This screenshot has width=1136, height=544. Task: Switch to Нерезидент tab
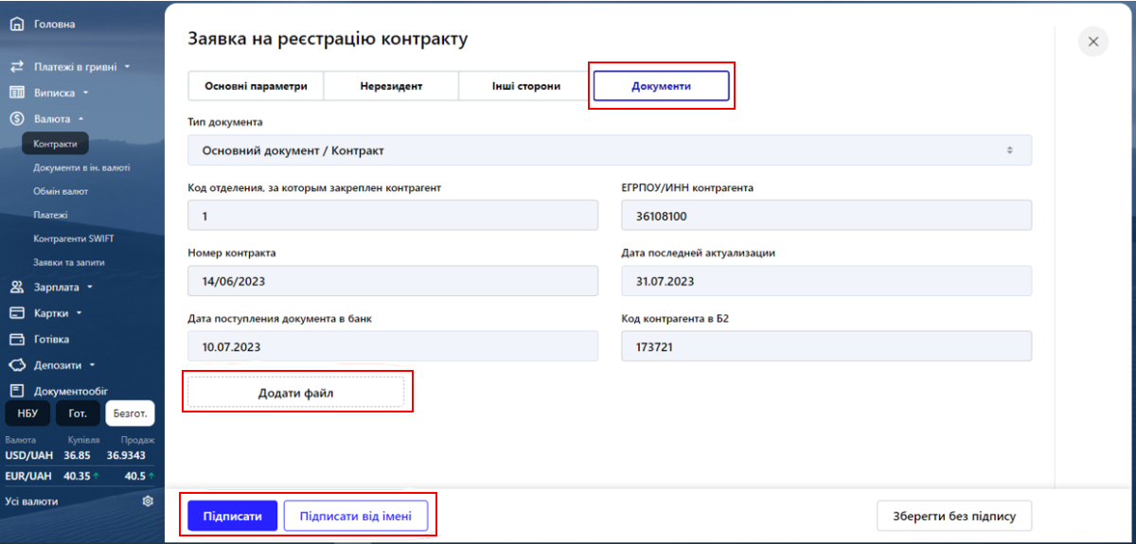pyautogui.click(x=391, y=86)
